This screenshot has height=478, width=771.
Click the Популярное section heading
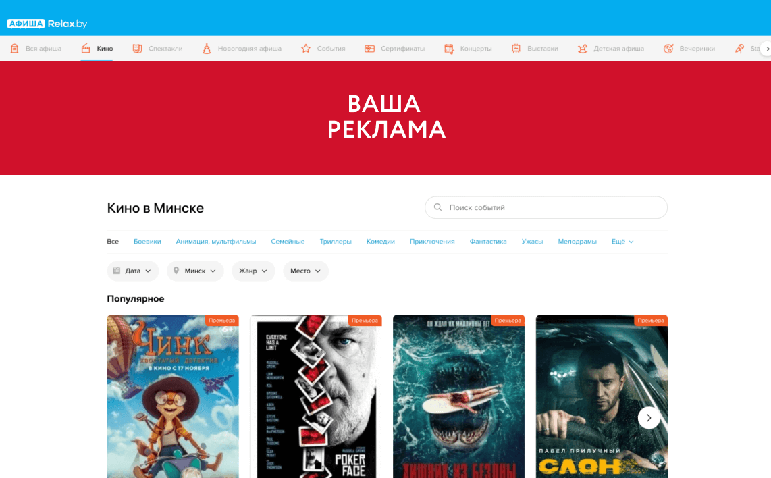pyautogui.click(x=136, y=299)
